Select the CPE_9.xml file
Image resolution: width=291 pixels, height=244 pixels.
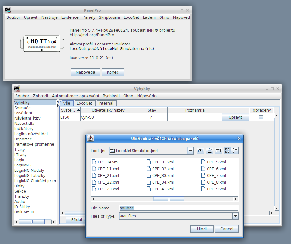point(216,189)
